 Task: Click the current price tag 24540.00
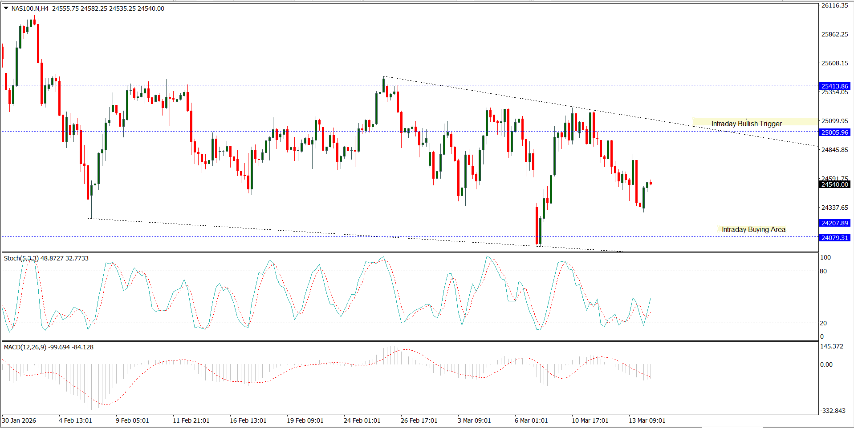click(834, 184)
